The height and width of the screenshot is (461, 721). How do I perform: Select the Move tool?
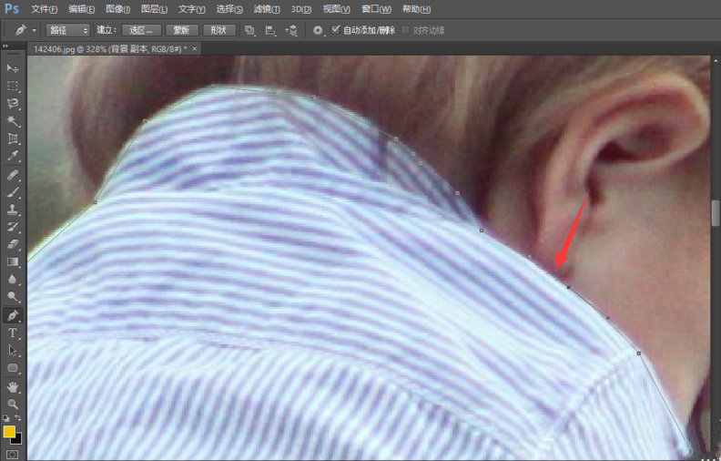coord(13,68)
